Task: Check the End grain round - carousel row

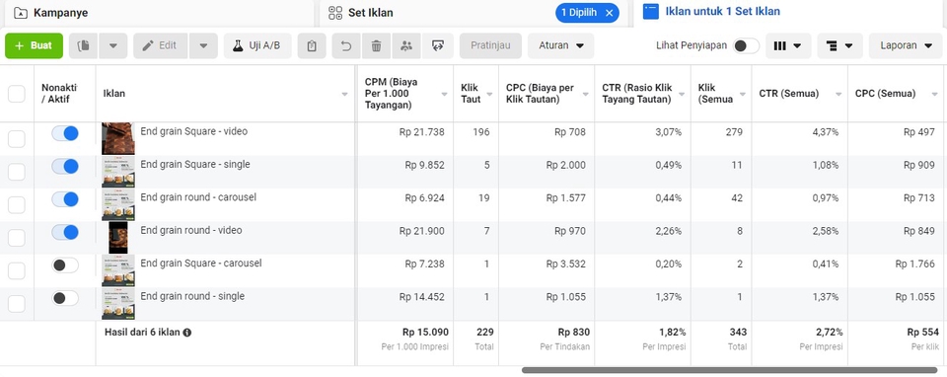Action: pyautogui.click(x=17, y=205)
